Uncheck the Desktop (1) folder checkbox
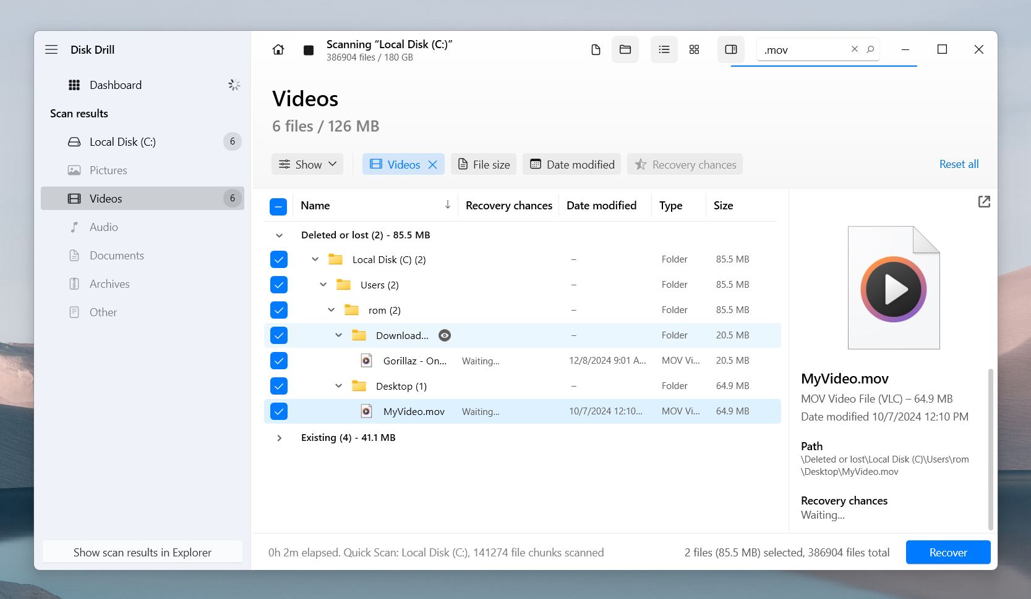Image resolution: width=1031 pixels, height=599 pixels. pyautogui.click(x=279, y=386)
